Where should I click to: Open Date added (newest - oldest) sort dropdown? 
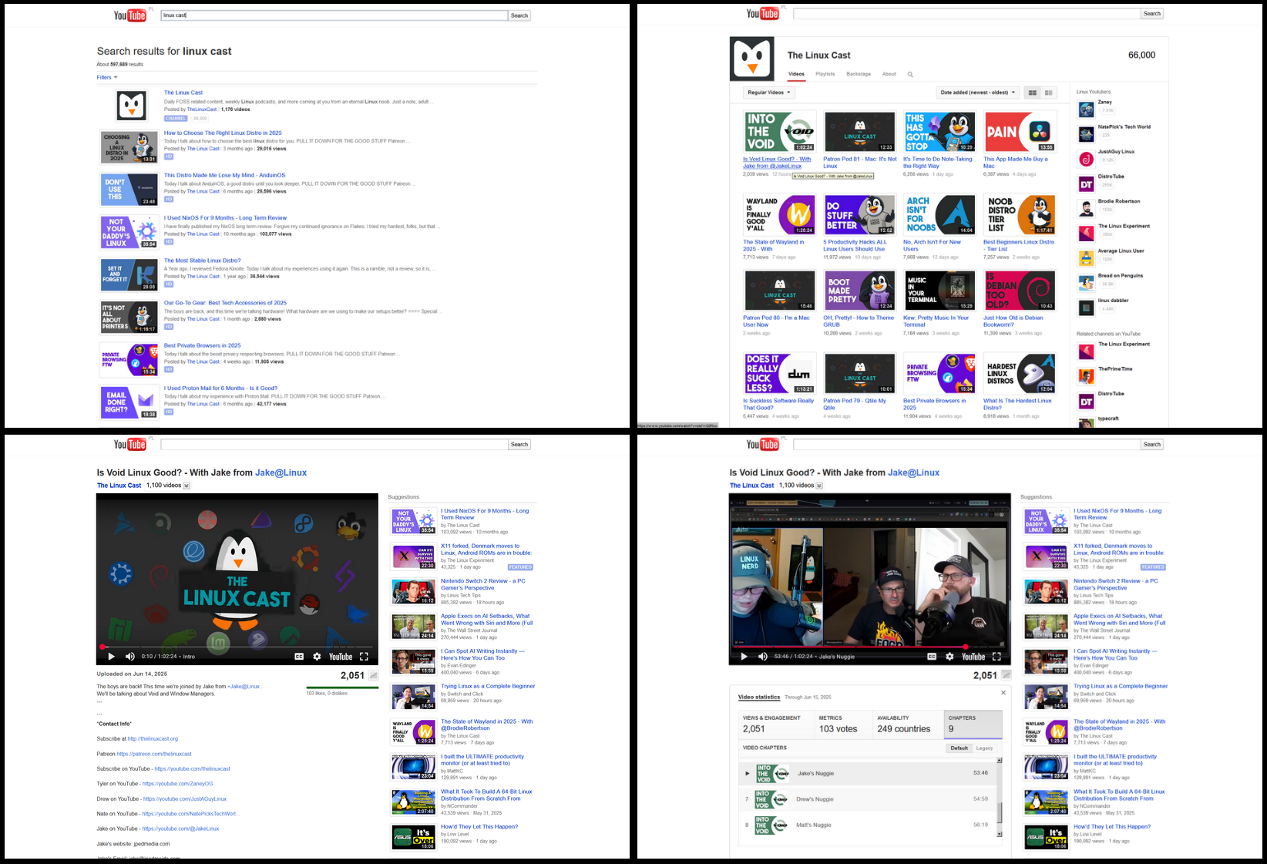click(978, 92)
